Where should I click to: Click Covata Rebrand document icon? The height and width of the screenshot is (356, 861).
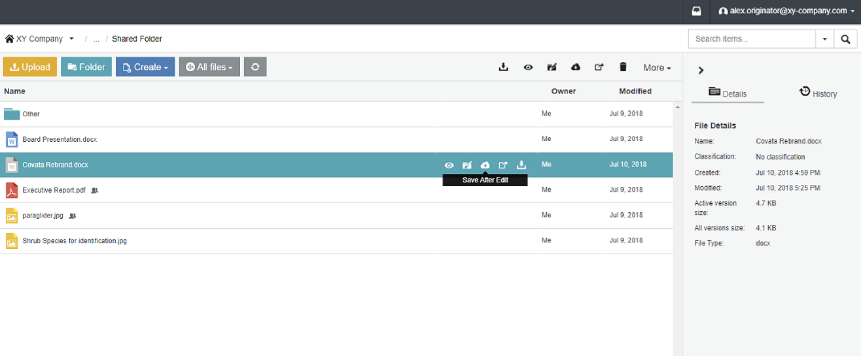(12, 165)
